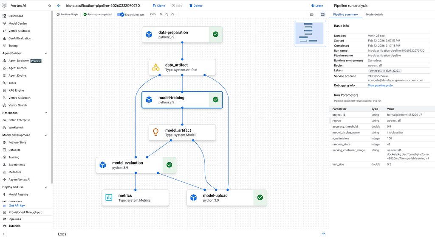This screenshot has width=435, height=239.
Task: Select the model_artifact node
Action: click(182, 133)
